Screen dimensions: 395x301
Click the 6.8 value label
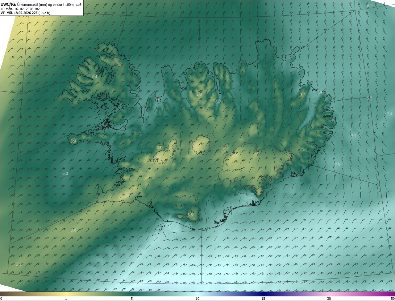click(157, 99)
